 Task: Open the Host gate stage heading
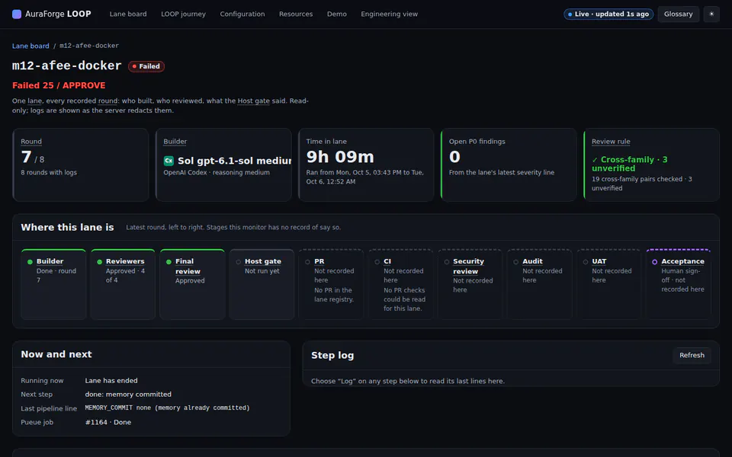click(263, 261)
